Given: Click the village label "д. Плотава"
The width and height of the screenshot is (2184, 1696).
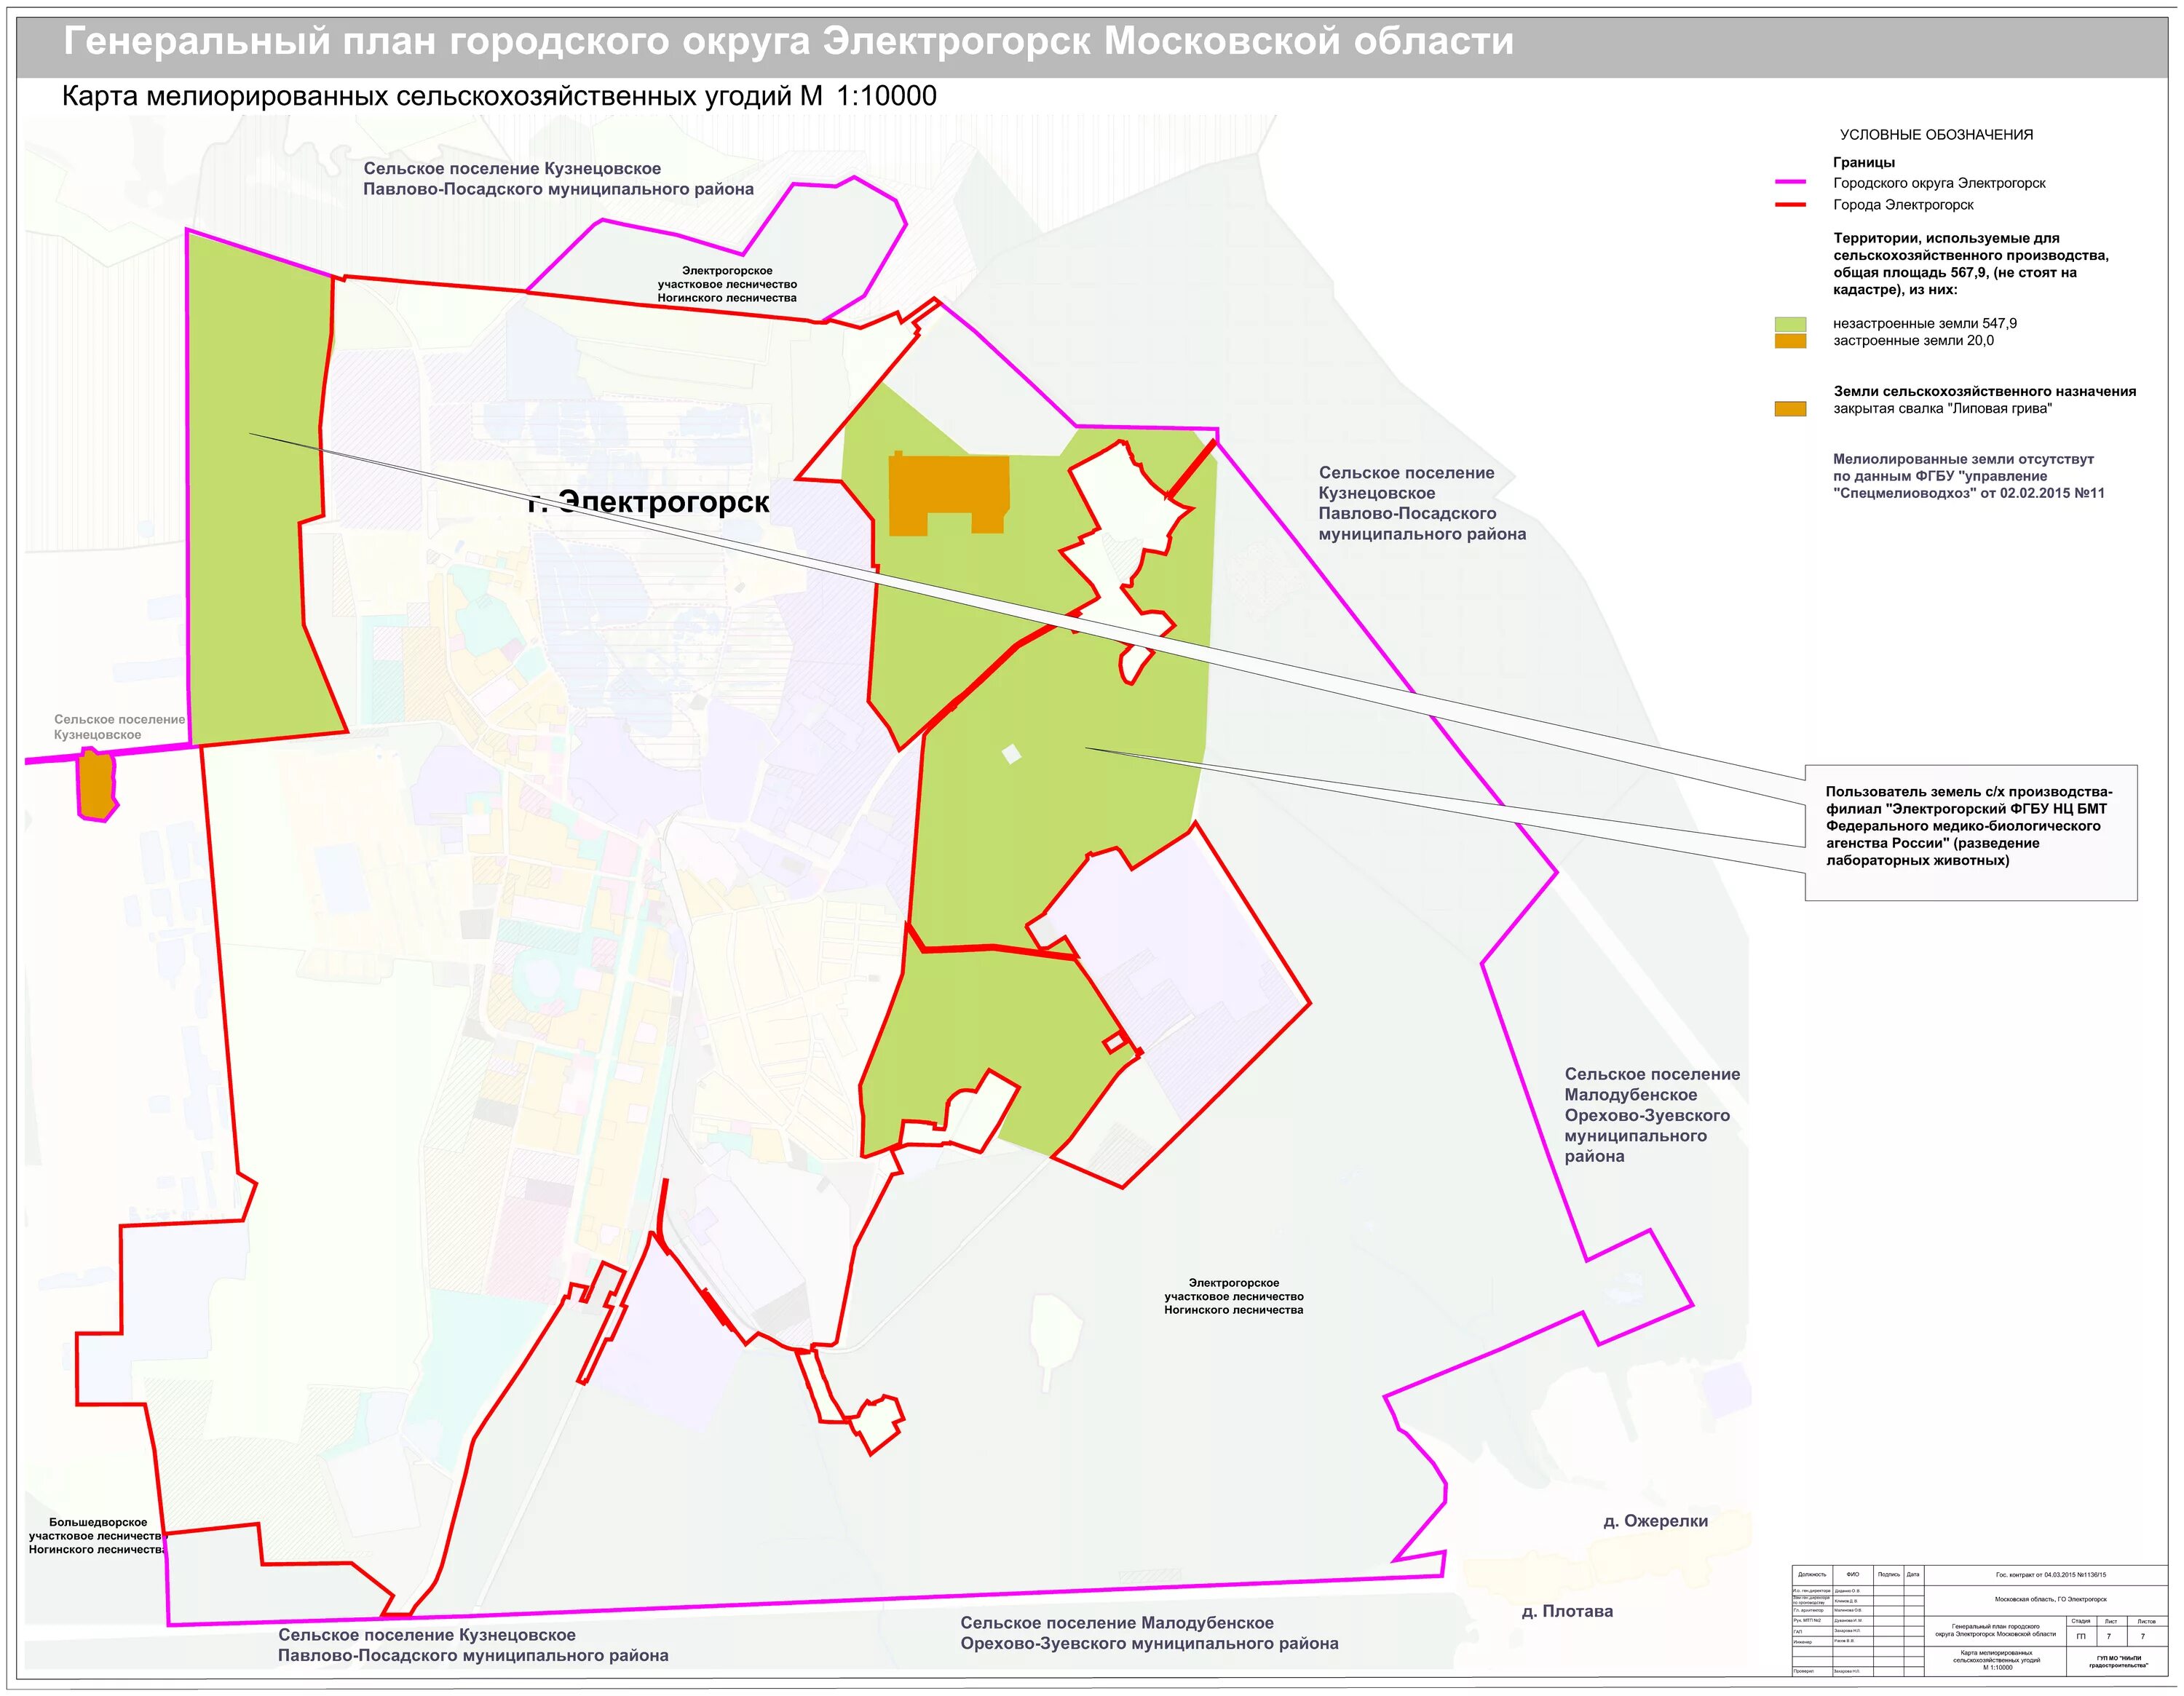Looking at the screenshot, I should (1567, 1611).
